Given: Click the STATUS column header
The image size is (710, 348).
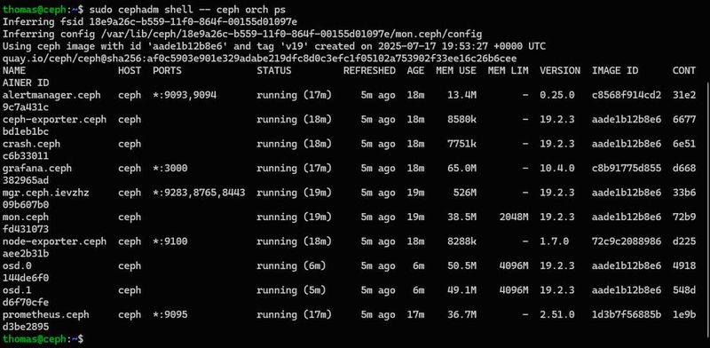Looking at the screenshot, I should click(x=274, y=71).
